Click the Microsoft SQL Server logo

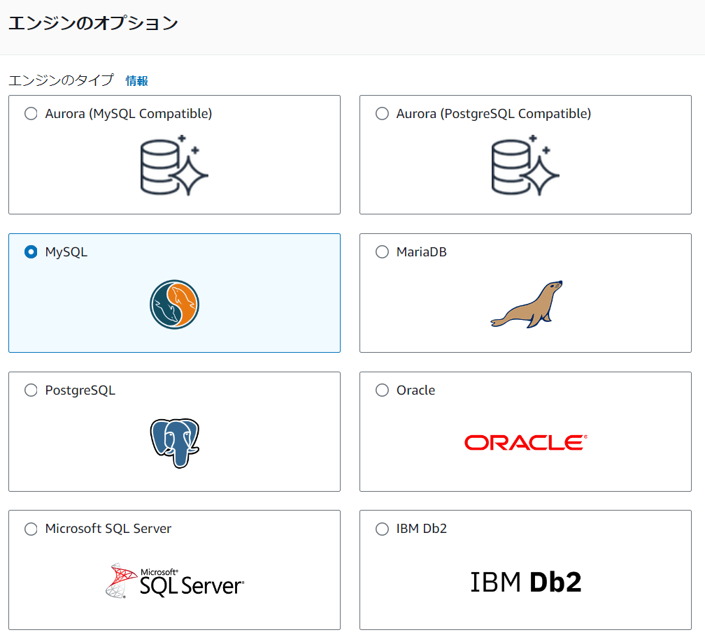(175, 580)
